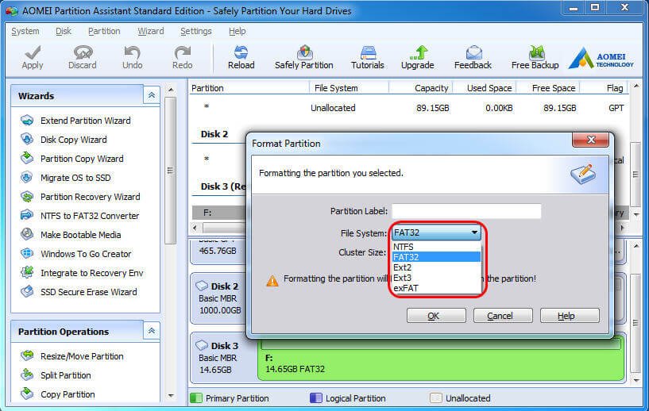The image size is (649, 411).
Task: Open Tutorials from the toolbar
Action: pyautogui.click(x=368, y=57)
